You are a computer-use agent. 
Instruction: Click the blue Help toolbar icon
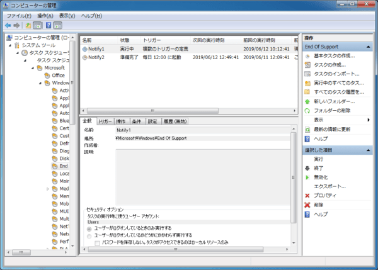click(49, 25)
